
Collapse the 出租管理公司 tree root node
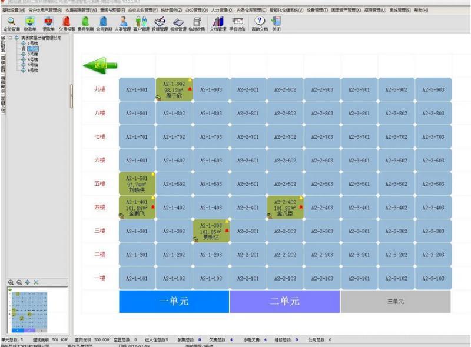[x=11, y=38]
